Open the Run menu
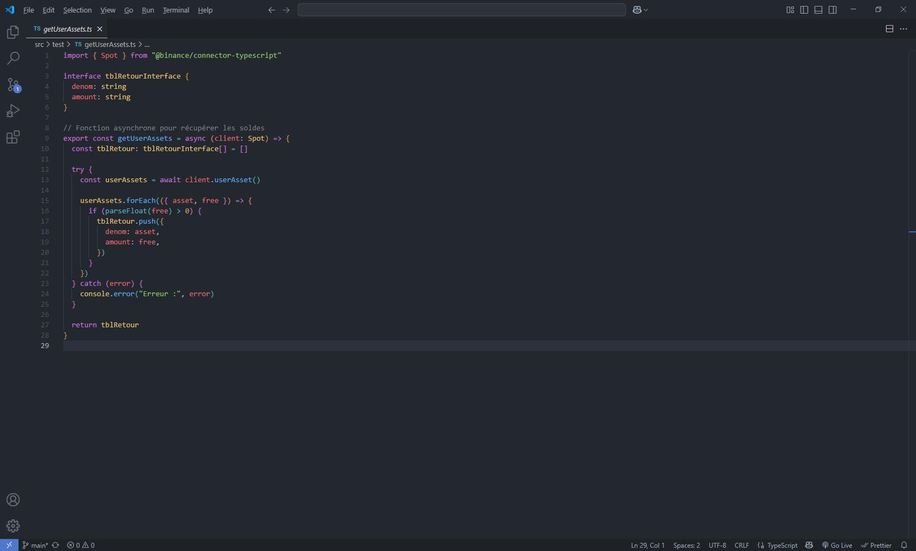This screenshot has height=551, width=916. coord(148,10)
